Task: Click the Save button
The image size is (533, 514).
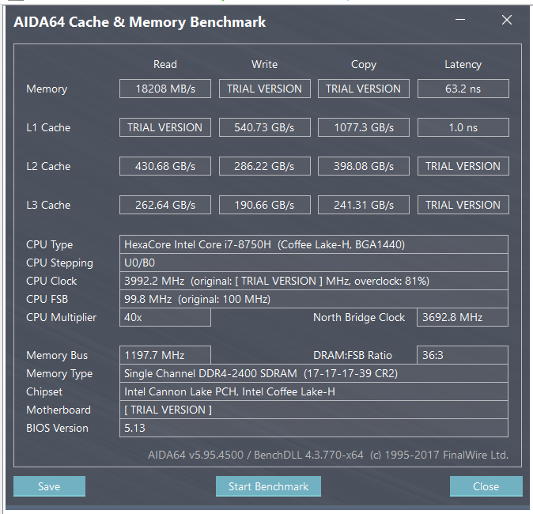Action: tap(49, 486)
